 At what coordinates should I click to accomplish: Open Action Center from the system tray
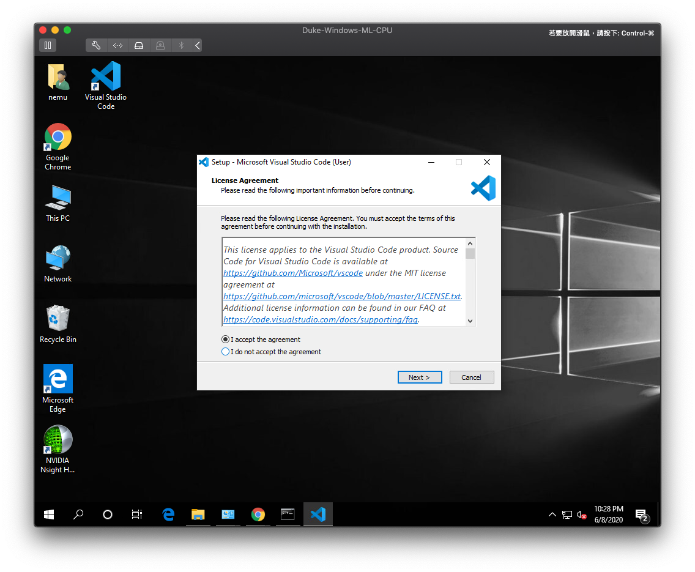(x=640, y=516)
